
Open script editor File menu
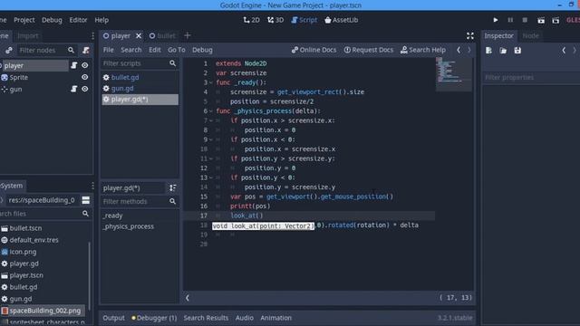coord(109,50)
